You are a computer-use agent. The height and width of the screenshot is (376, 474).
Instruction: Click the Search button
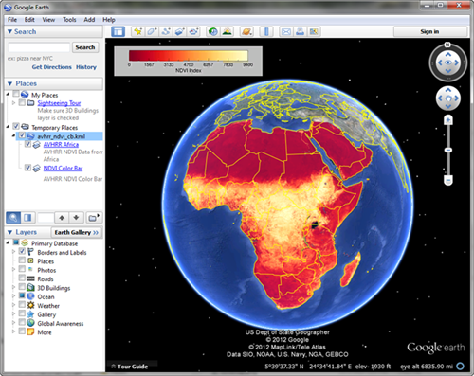(85, 47)
